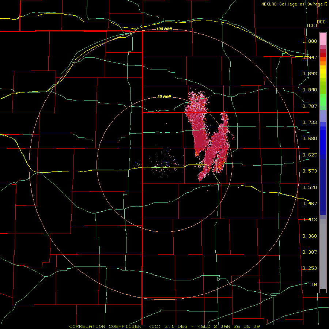Click the pink top segment of color bar
The height and width of the screenshot is (329, 329).
pyautogui.click(x=323, y=39)
